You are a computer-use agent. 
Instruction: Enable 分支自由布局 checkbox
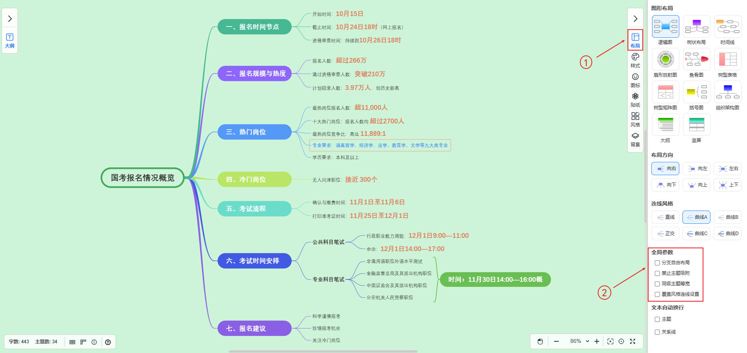657,263
